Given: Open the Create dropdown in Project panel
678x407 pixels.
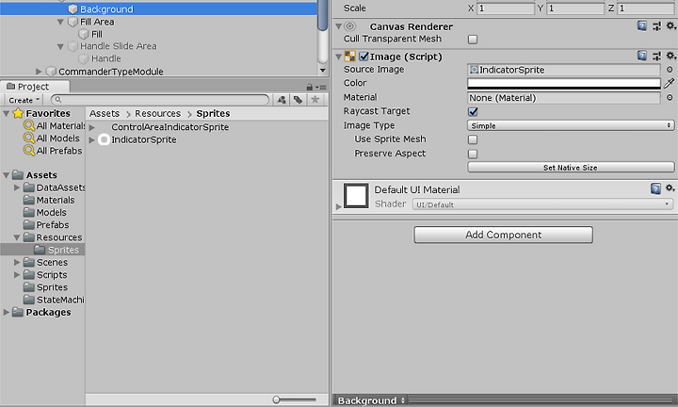Looking at the screenshot, I should click(24, 100).
